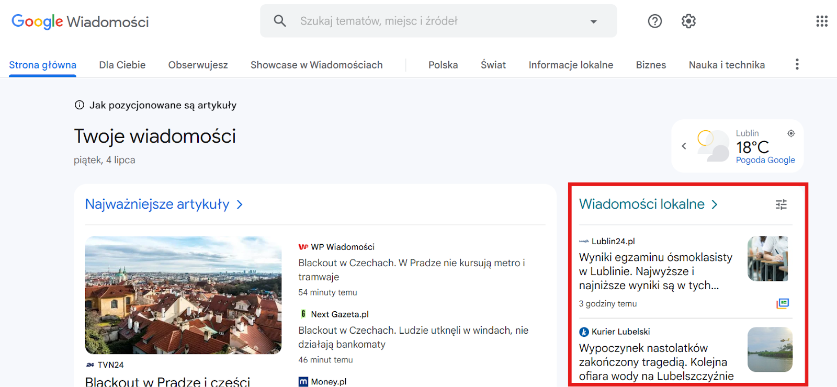Click the '54 minuty temu' timestamp
837x387 pixels.
(x=327, y=292)
